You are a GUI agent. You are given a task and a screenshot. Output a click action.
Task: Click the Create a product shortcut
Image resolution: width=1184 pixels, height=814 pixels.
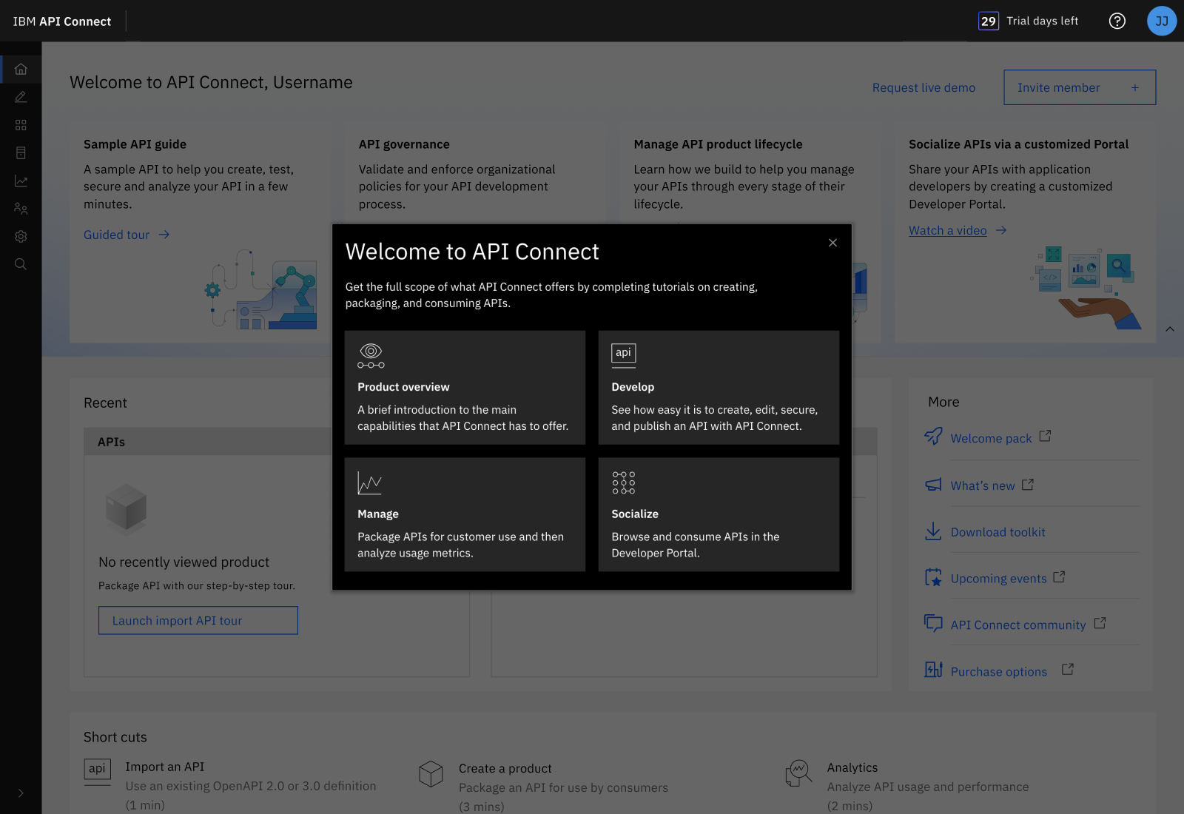[x=543, y=787]
